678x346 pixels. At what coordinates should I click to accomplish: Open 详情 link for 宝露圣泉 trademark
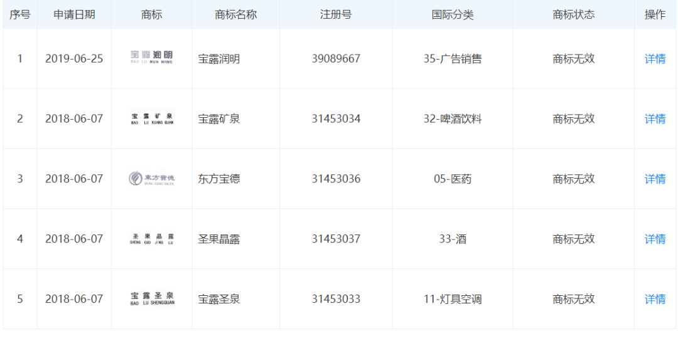pyautogui.click(x=655, y=300)
